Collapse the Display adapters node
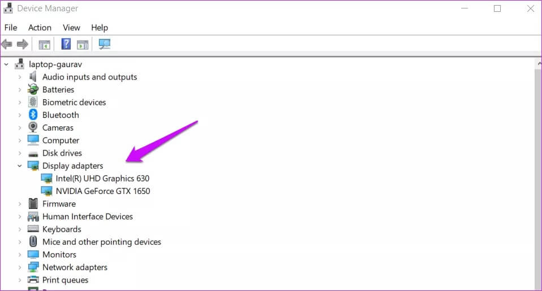 (20, 166)
